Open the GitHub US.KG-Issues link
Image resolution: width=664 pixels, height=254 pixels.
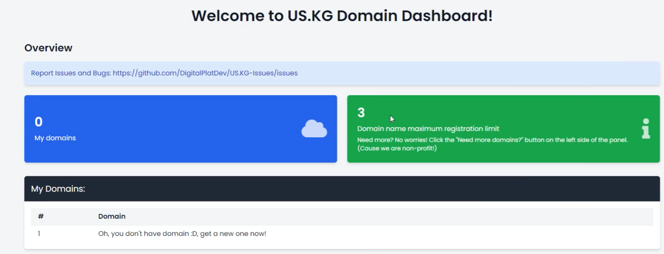click(205, 73)
